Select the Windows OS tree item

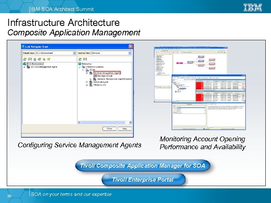99,85
